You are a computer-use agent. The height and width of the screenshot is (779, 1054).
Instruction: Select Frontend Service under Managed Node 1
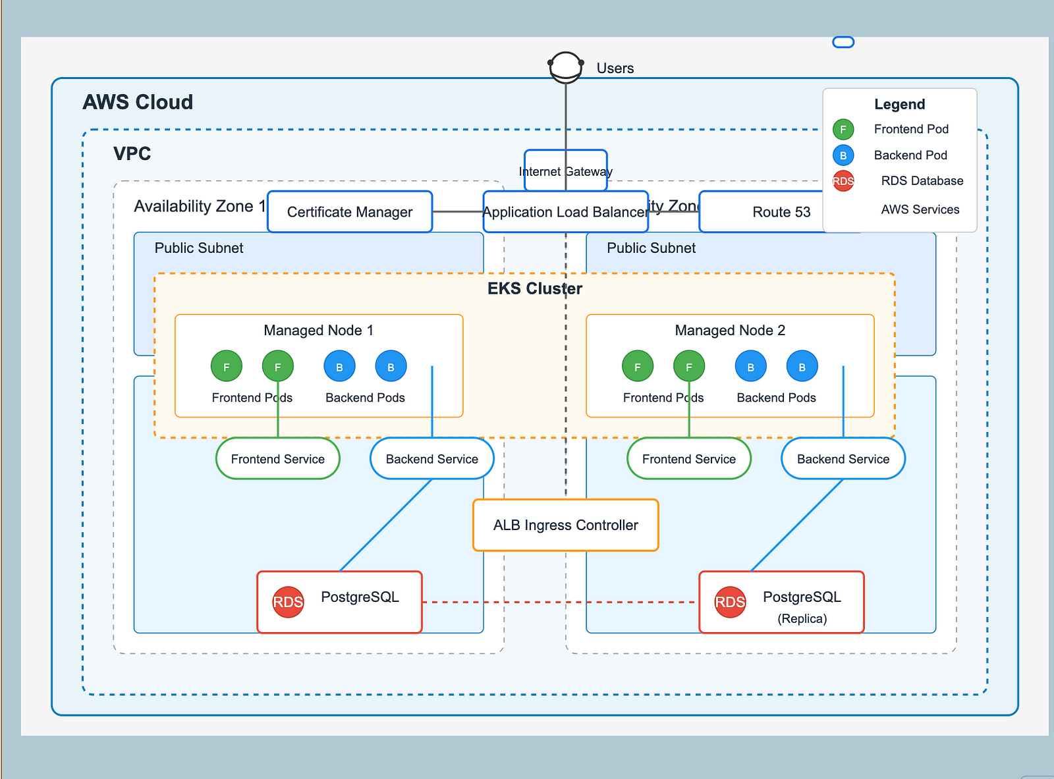click(278, 458)
